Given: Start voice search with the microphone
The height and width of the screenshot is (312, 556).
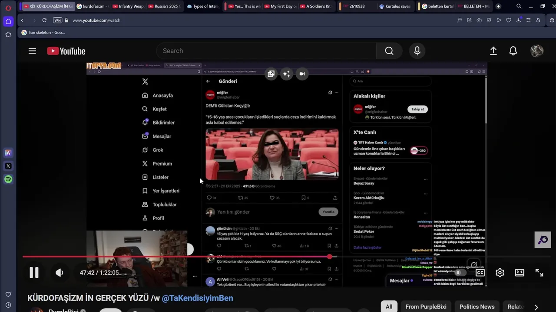Looking at the screenshot, I should click(x=417, y=51).
